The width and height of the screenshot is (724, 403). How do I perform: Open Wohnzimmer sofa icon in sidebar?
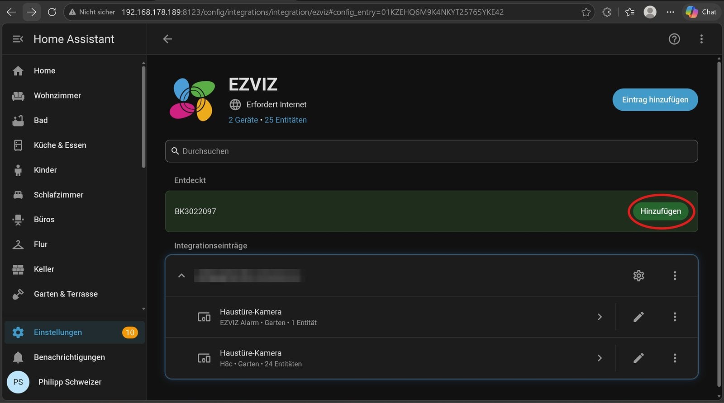18,96
